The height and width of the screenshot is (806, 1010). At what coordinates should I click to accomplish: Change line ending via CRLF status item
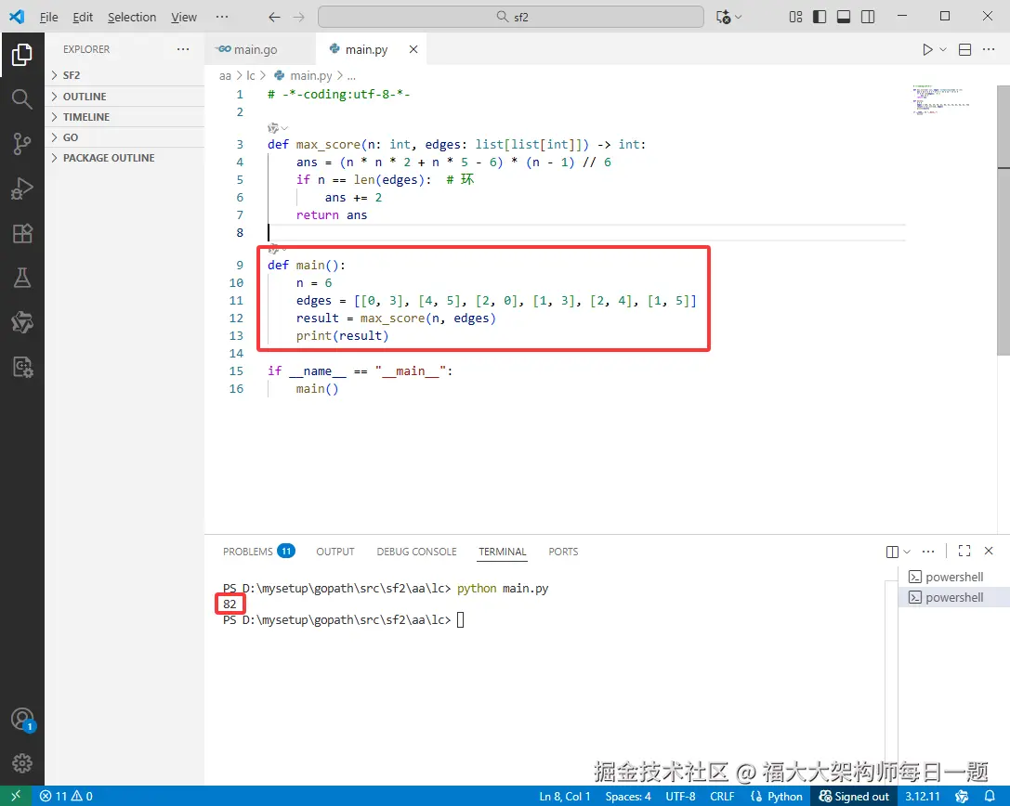[722, 797]
